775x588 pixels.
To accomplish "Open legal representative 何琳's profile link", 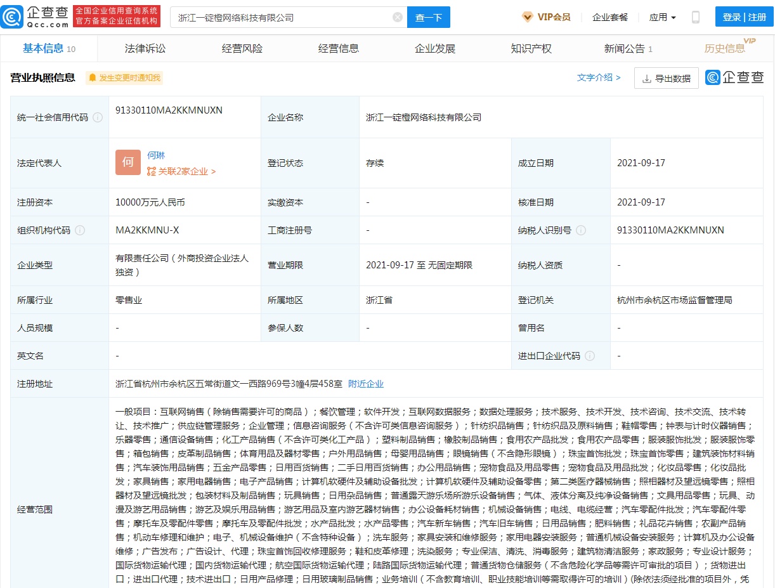I will click(156, 155).
